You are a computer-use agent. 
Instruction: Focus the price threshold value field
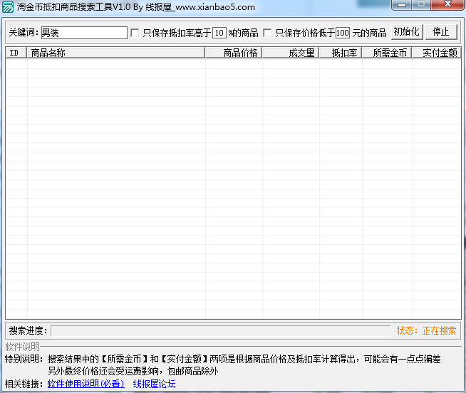click(343, 33)
